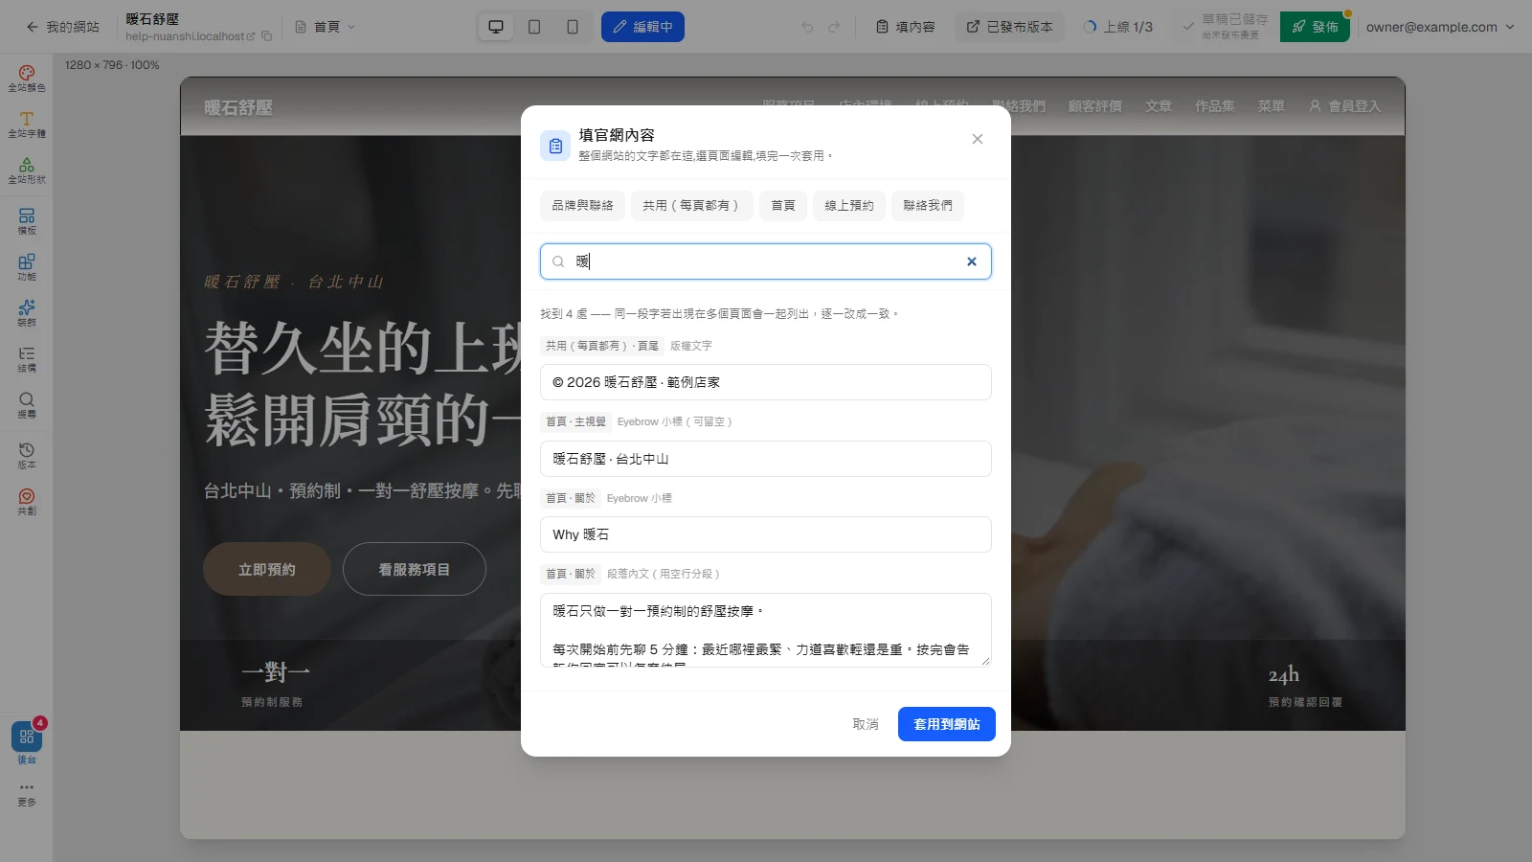The height and width of the screenshot is (862, 1532).
Task: Open the 模板 templates sidebar icon
Action: point(27,221)
